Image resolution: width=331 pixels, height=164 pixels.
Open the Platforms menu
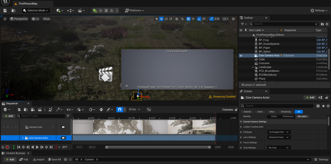pyautogui.click(x=134, y=11)
